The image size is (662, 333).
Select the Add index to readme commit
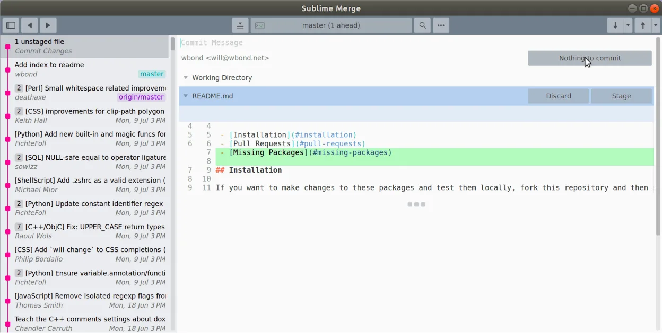tap(85, 69)
